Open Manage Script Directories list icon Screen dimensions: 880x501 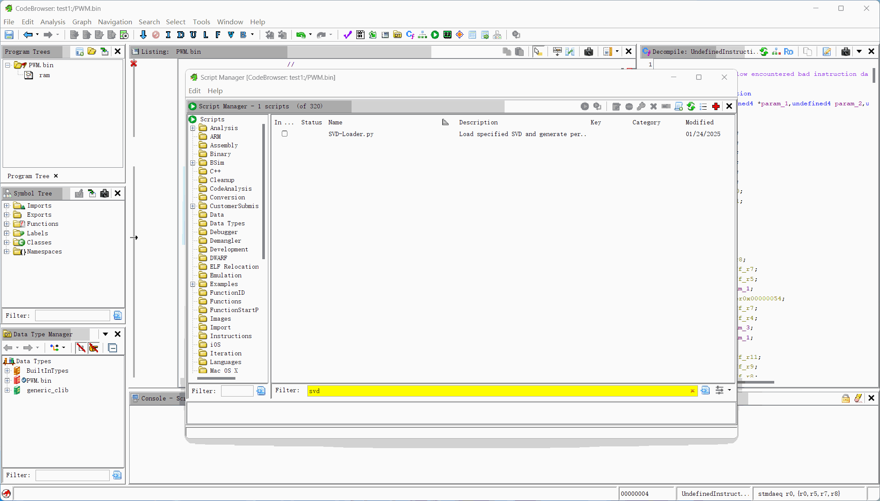point(704,106)
